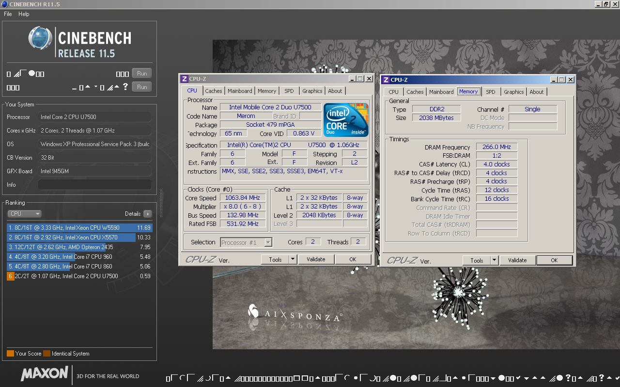The height and width of the screenshot is (387, 620).
Task: Click the MAXON logo at the bottom
Action: pos(45,373)
